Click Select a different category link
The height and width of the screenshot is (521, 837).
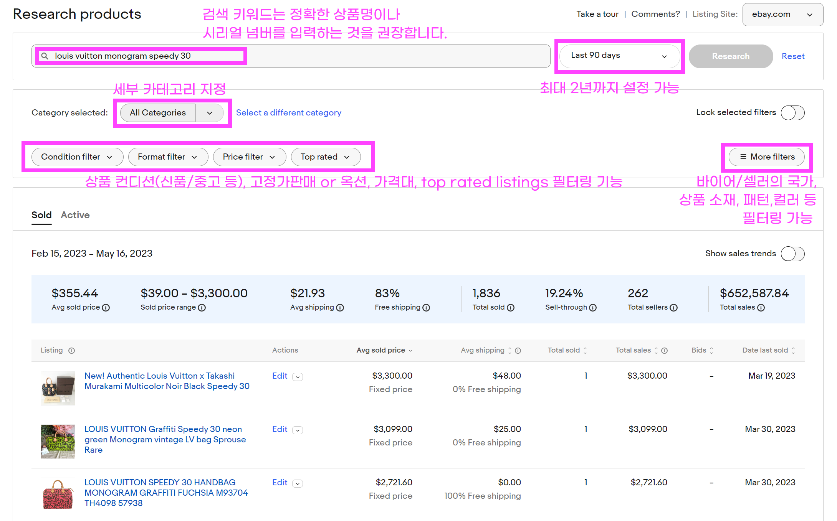288,113
